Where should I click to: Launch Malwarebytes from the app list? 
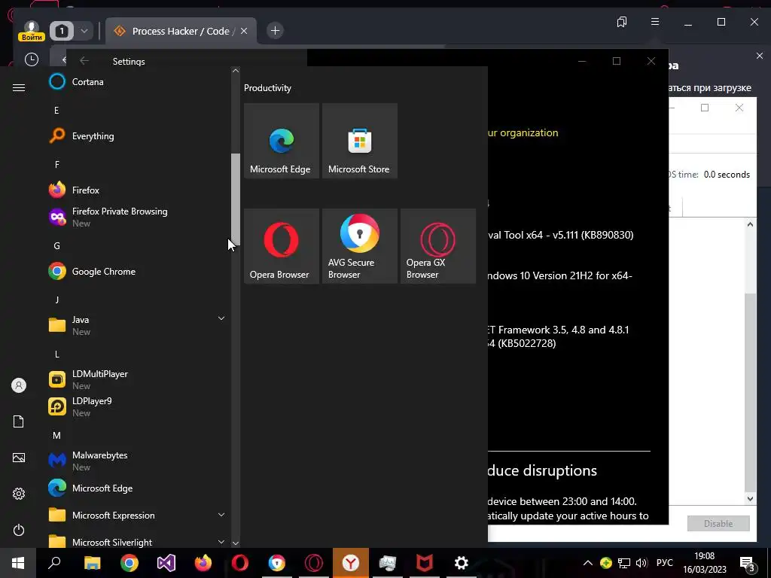point(138,461)
